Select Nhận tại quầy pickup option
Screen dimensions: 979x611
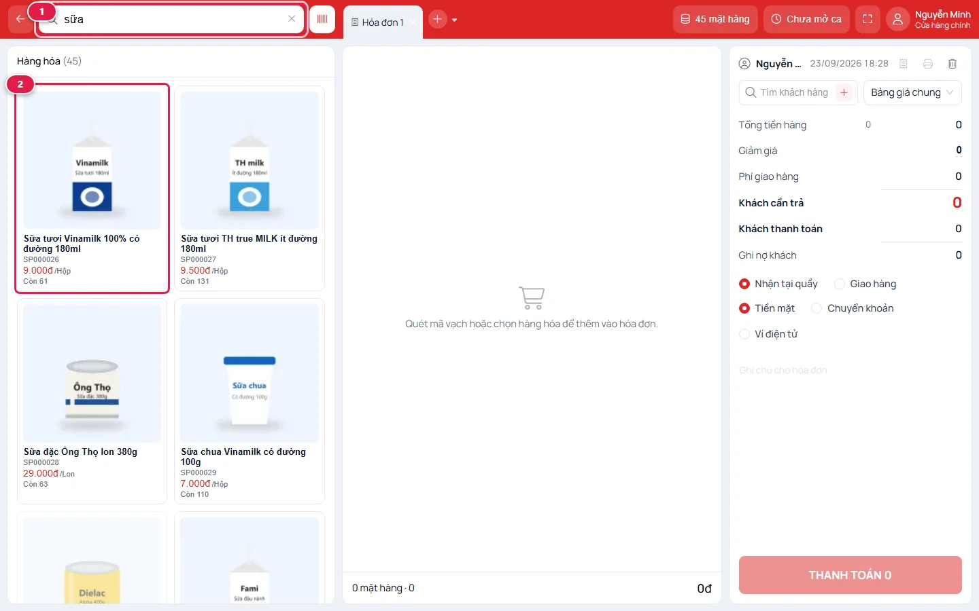pyautogui.click(x=778, y=284)
